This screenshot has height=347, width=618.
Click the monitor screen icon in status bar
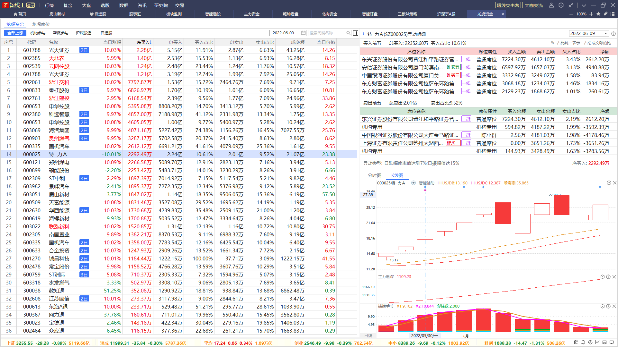[x=612, y=343]
